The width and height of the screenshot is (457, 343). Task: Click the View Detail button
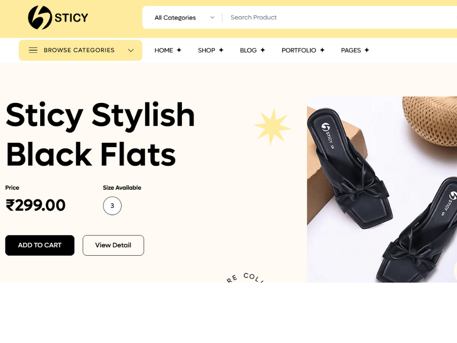click(113, 245)
